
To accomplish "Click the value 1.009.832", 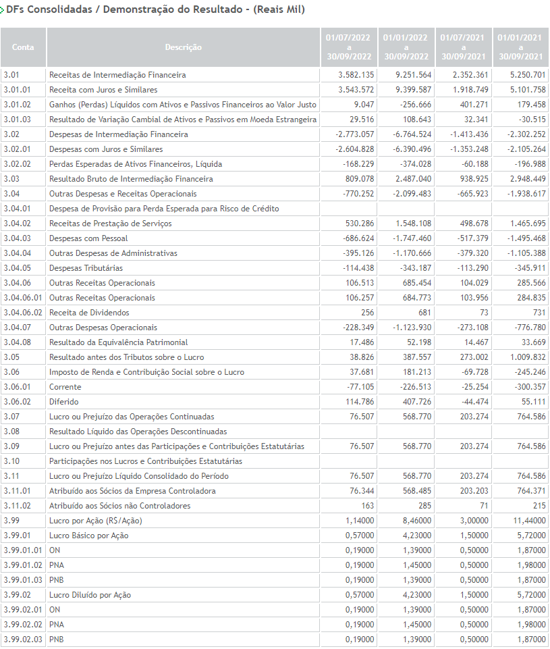I will 528,358.
